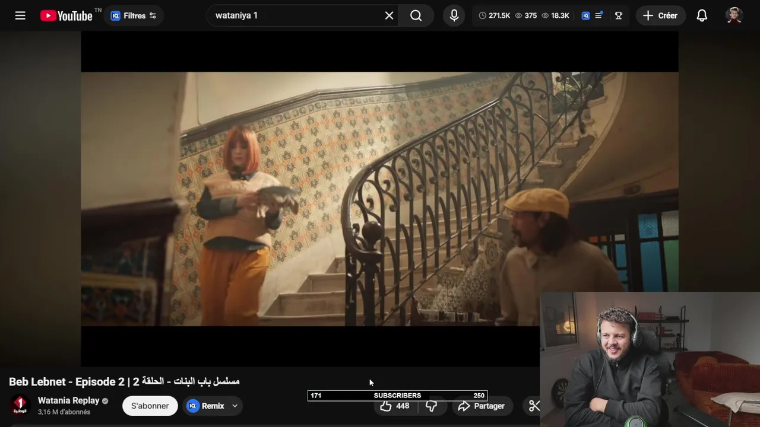Expand the Remix dropdown chevron
This screenshot has width=760, height=427.
tap(235, 406)
